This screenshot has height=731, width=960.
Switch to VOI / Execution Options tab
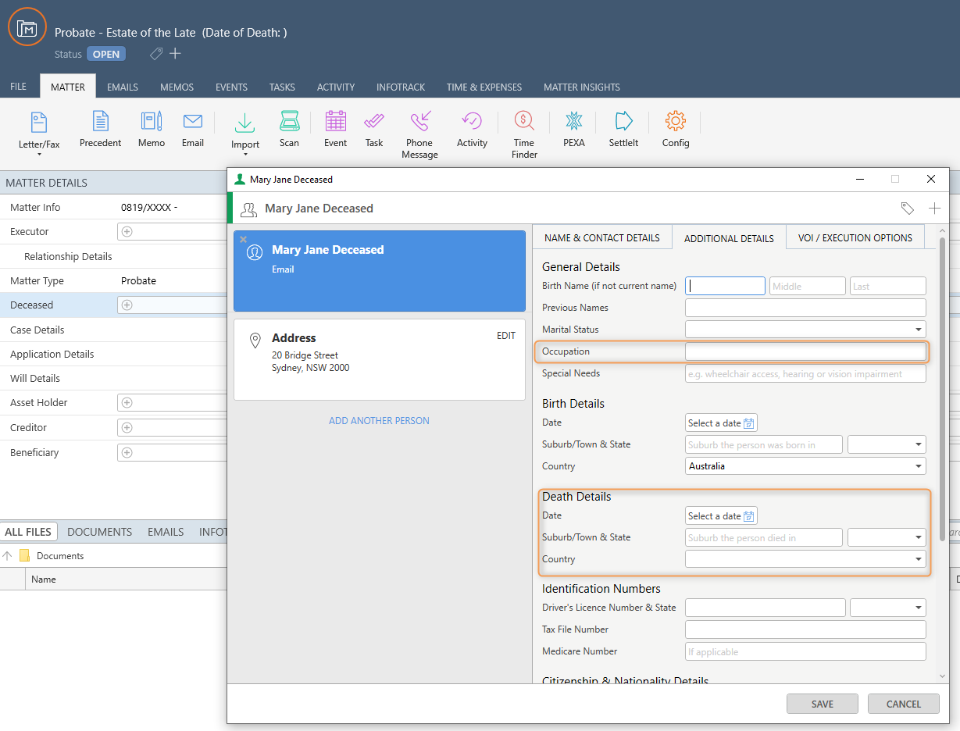click(x=855, y=237)
